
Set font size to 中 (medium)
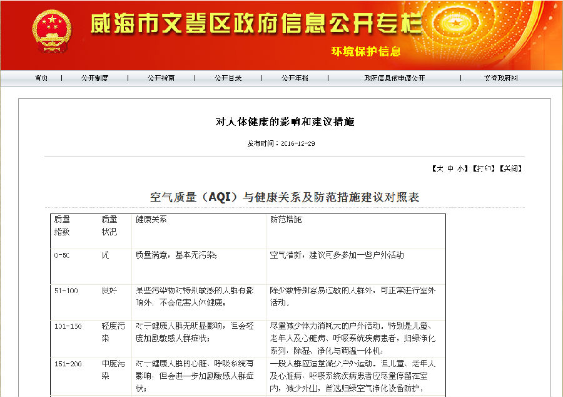(x=450, y=168)
